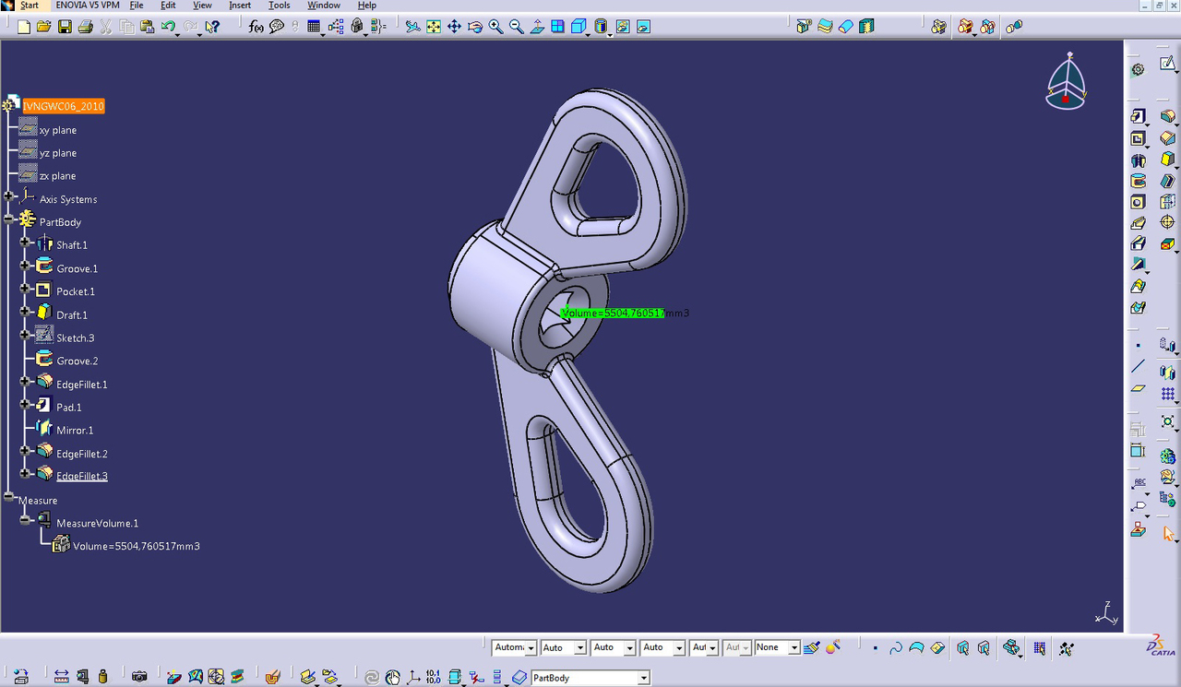Screen dimensions: 1181x687
Task: Open the ENOVIA V5 VPM menu
Action: pos(88,6)
